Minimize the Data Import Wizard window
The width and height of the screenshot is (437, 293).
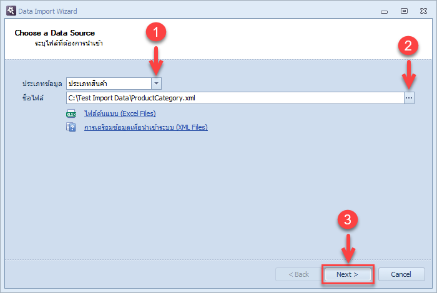click(385, 11)
